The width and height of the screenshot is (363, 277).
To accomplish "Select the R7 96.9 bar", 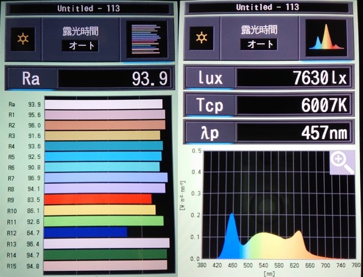I will (106, 178).
